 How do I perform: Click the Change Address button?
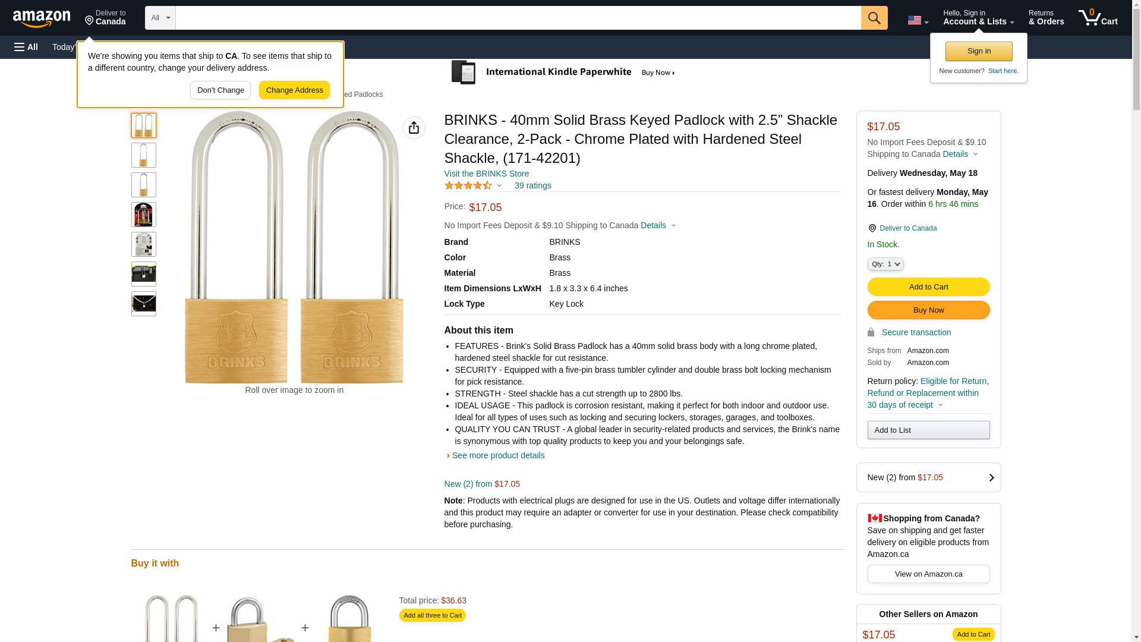click(x=294, y=90)
